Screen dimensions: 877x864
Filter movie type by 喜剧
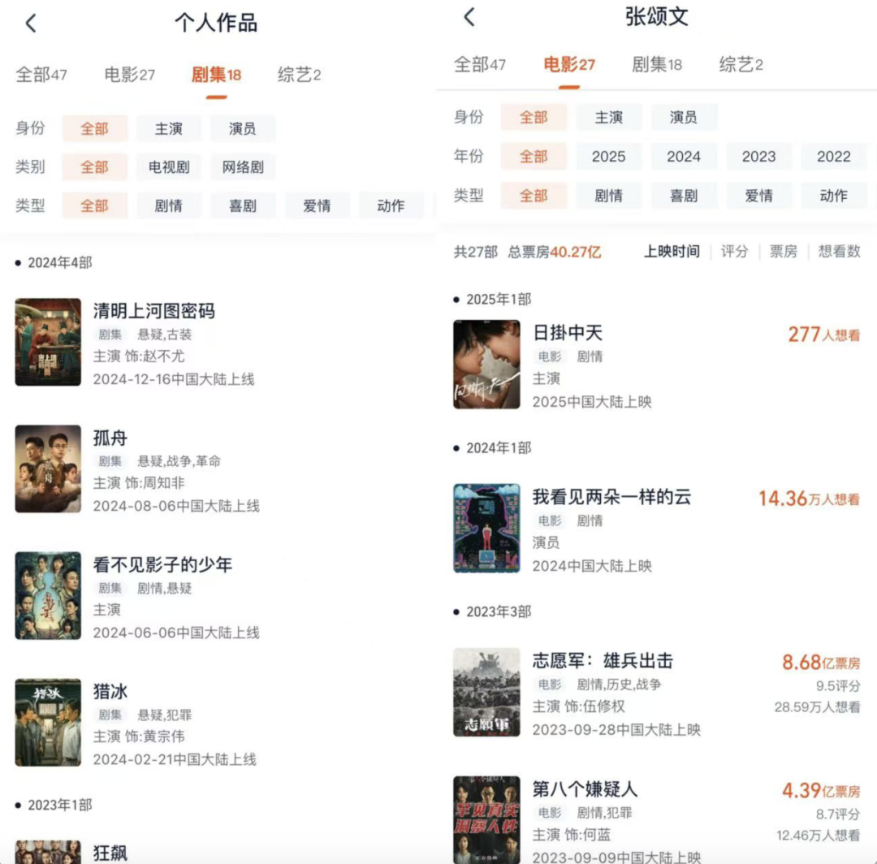684,196
